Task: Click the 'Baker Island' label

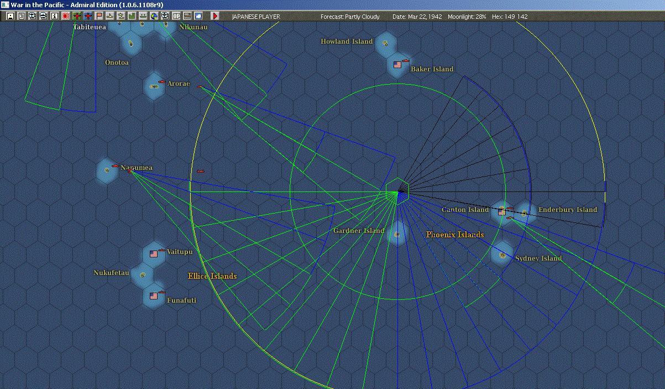Action: coord(432,69)
